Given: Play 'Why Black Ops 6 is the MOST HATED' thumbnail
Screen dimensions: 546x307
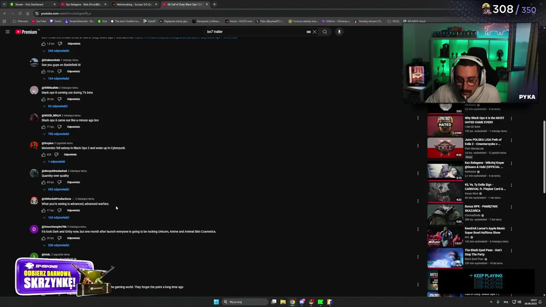Looking at the screenshot, I should pos(445,125).
